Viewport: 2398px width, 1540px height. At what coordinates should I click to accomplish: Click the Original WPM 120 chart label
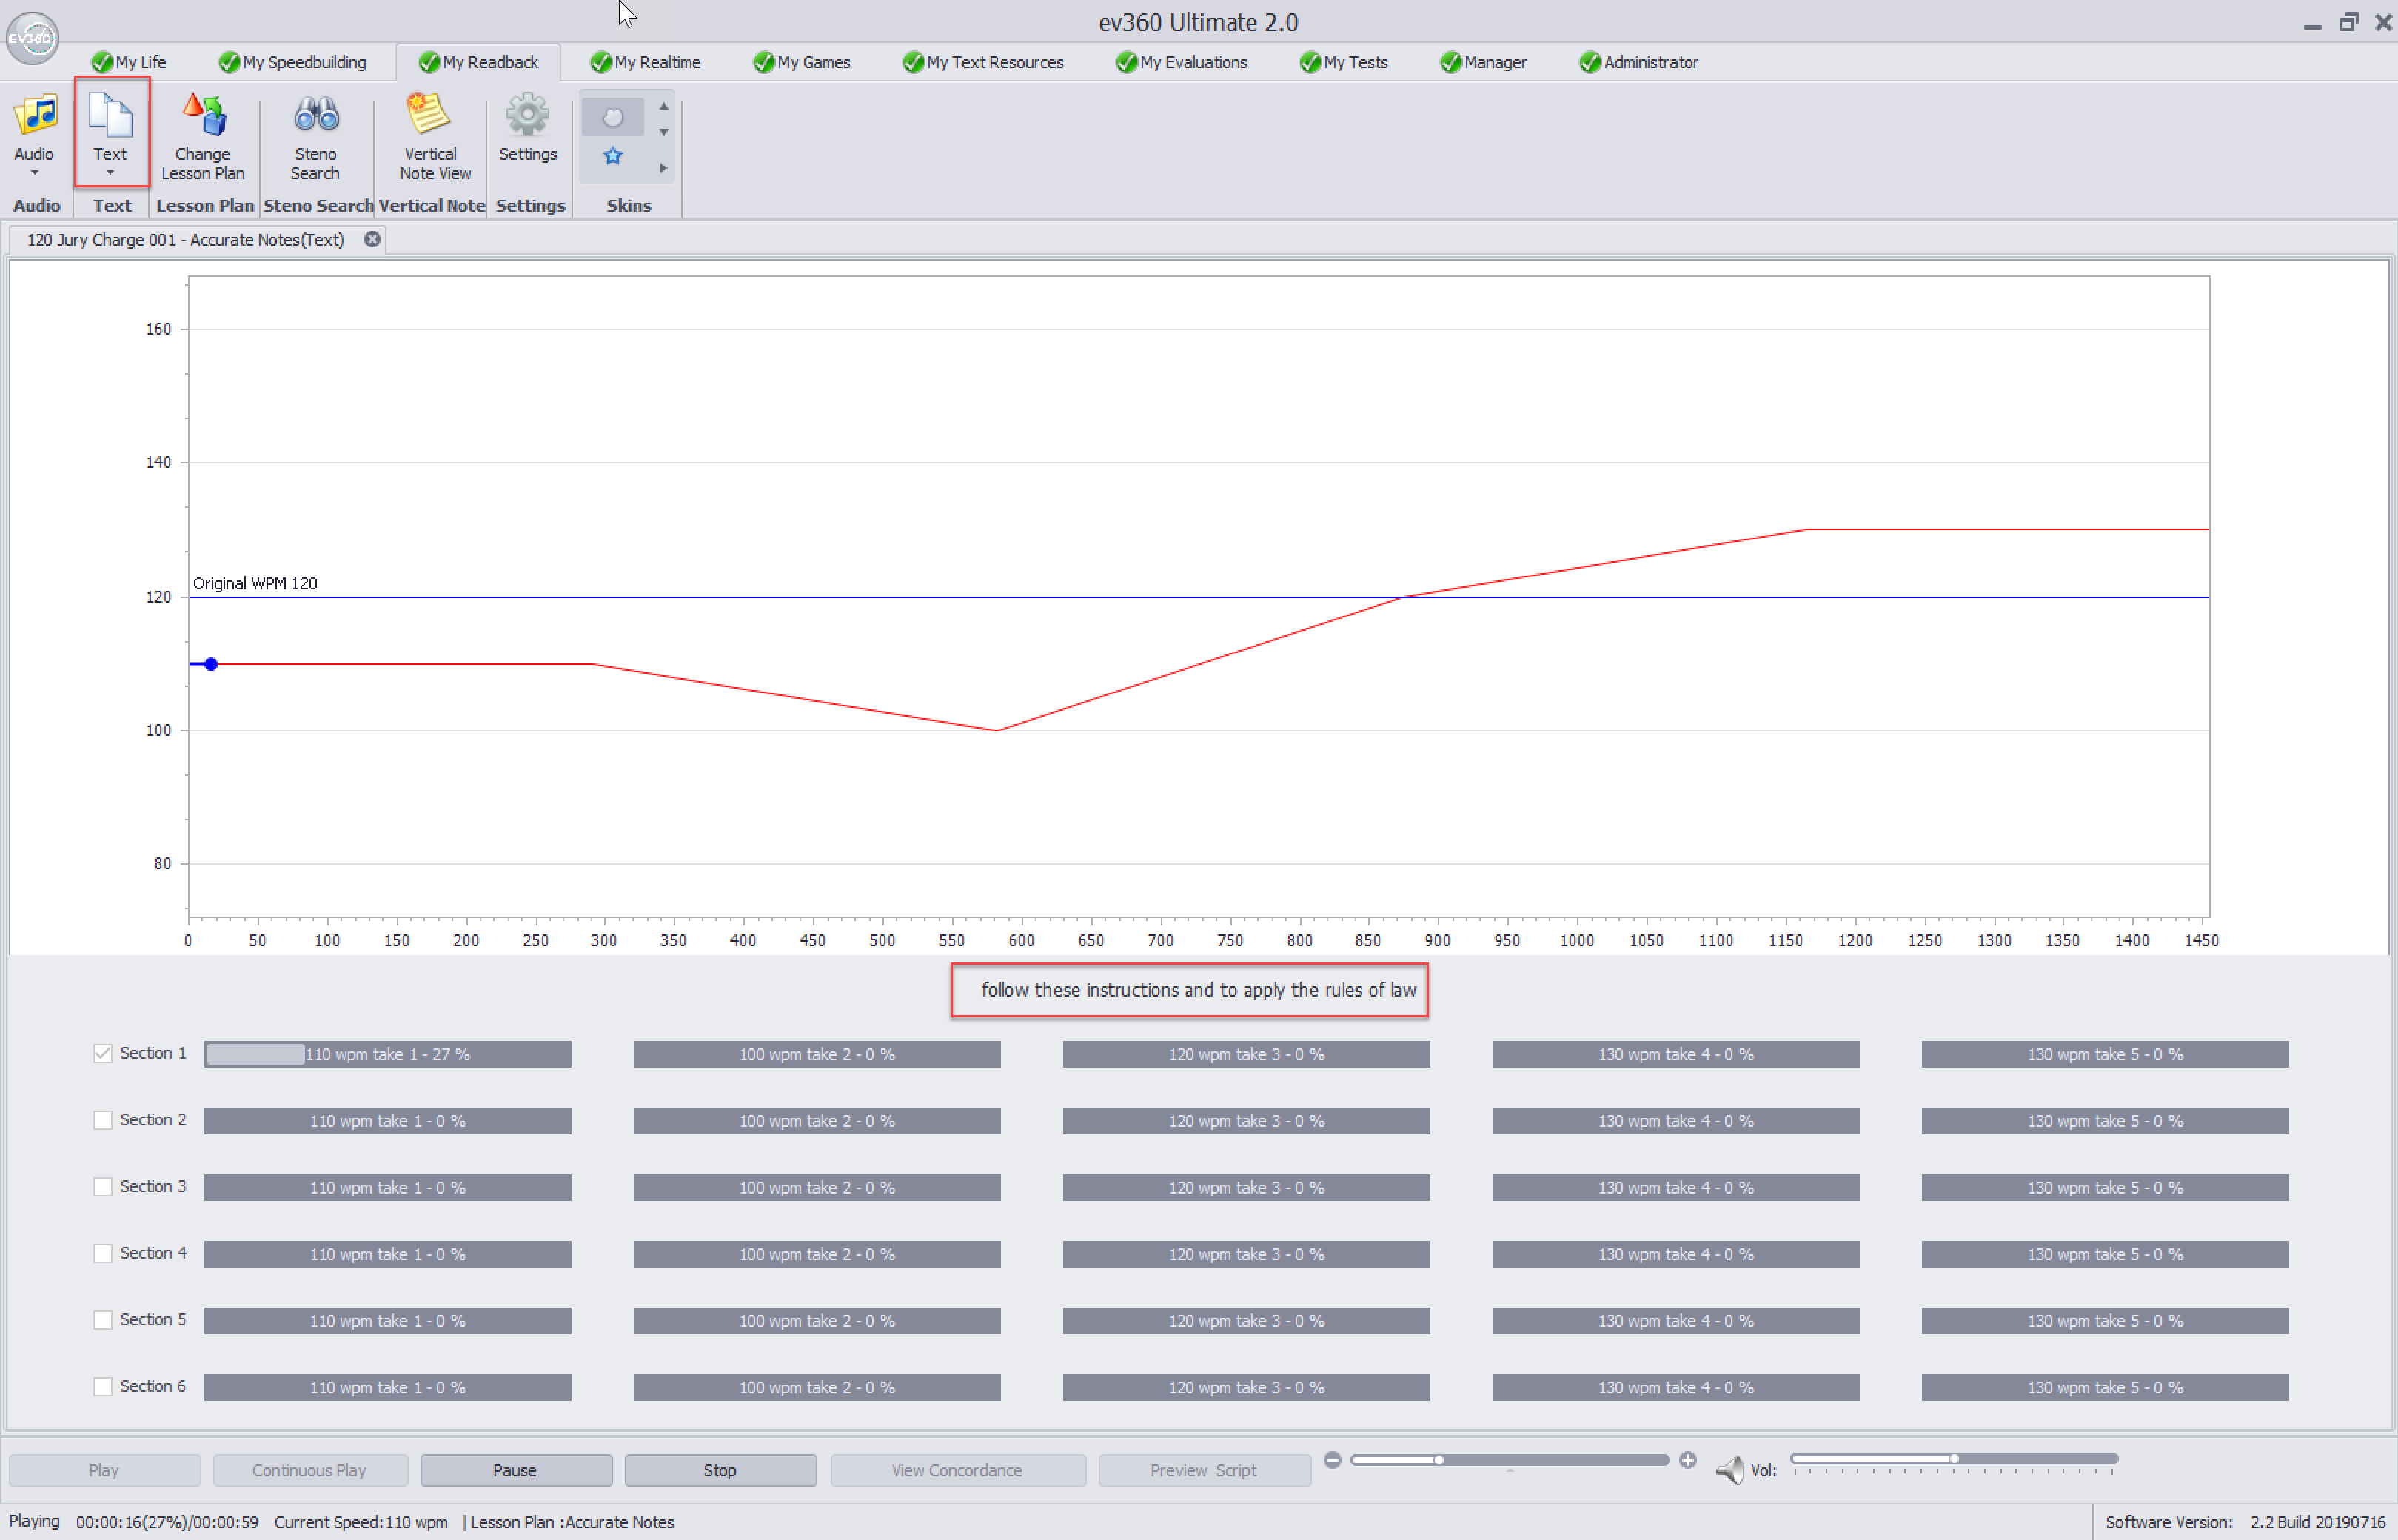click(255, 583)
